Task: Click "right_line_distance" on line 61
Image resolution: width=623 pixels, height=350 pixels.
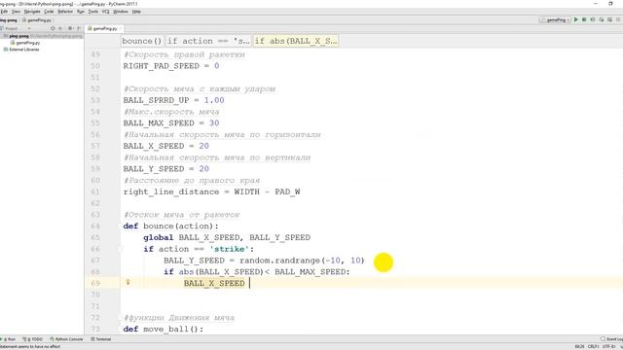Action: pyautogui.click(x=171, y=192)
